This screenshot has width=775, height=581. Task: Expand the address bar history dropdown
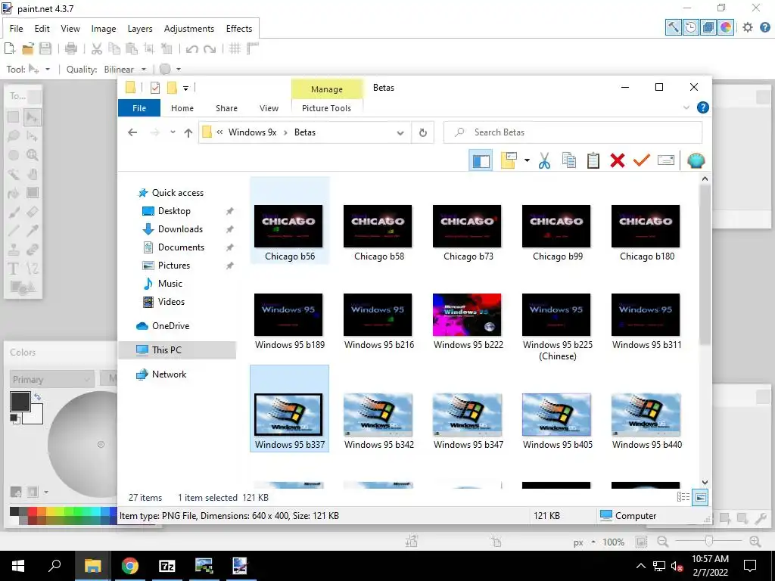[x=400, y=132]
